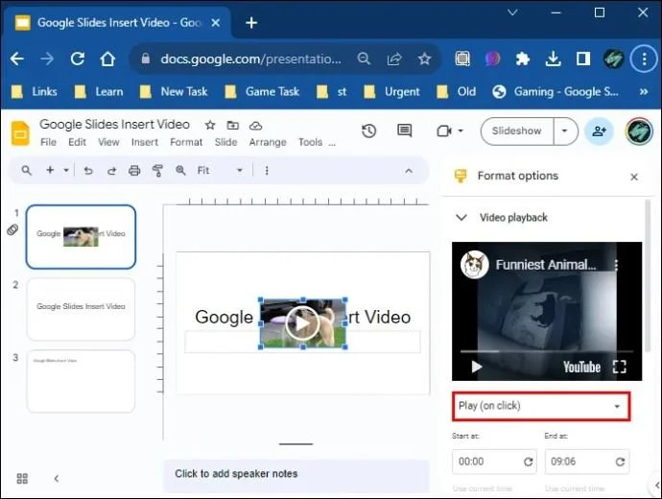Collapse the Video playback section
Screen dimensions: 662x499
tap(461, 218)
